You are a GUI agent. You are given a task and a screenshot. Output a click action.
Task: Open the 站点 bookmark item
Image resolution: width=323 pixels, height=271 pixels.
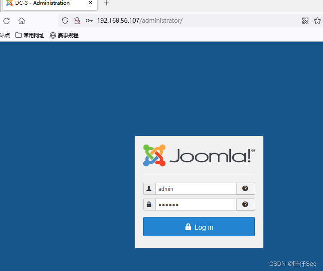point(5,36)
